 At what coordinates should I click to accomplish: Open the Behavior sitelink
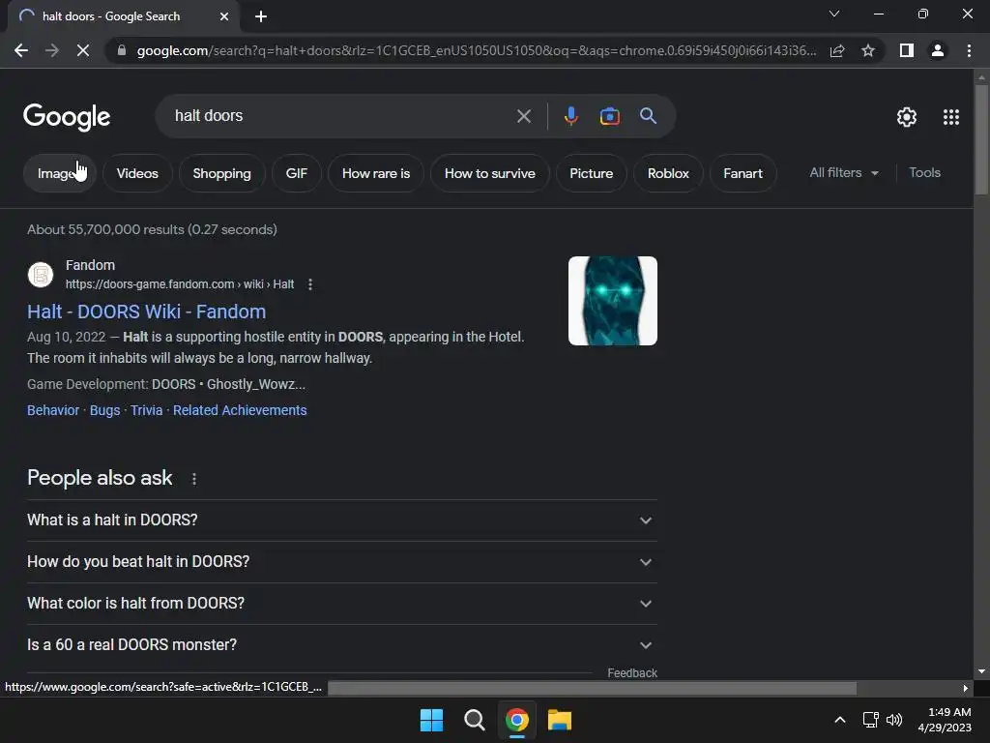coord(53,410)
